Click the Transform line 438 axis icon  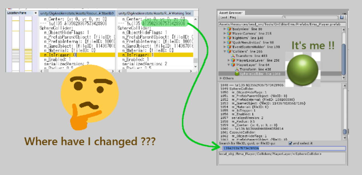[x=237, y=69]
